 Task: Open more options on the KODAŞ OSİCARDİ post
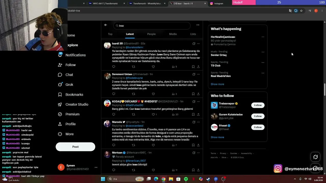[198, 101]
